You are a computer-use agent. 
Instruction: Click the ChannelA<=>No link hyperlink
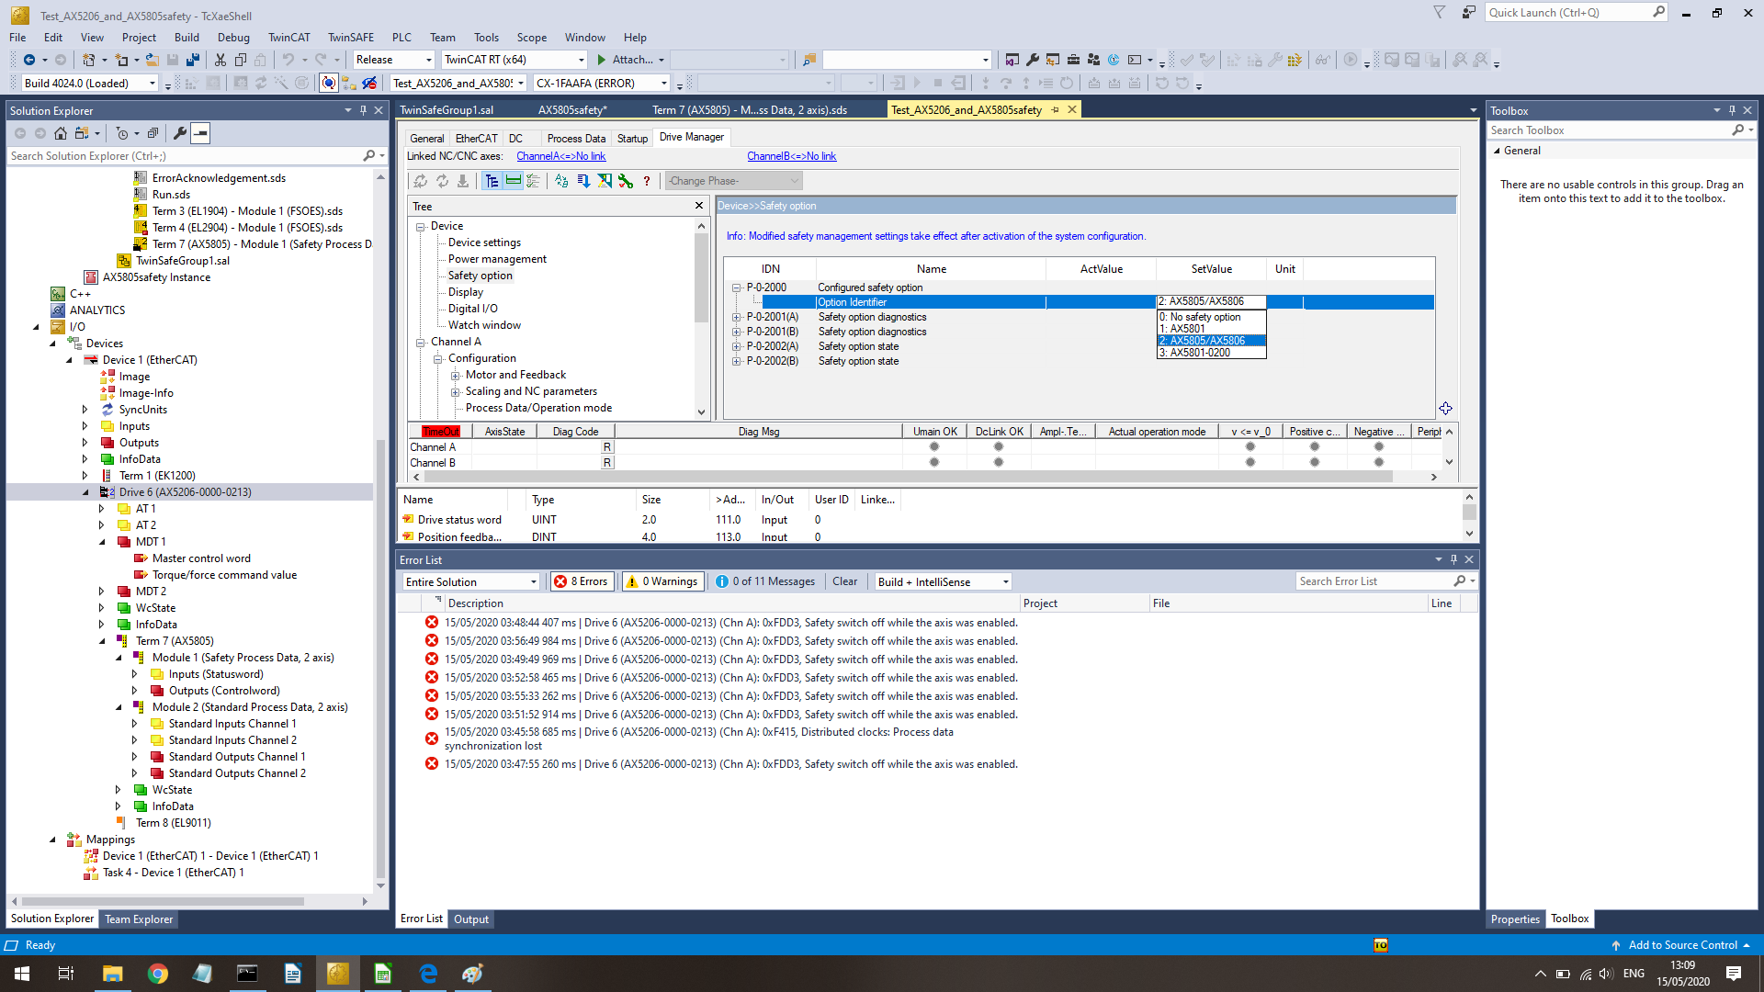[560, 156]
